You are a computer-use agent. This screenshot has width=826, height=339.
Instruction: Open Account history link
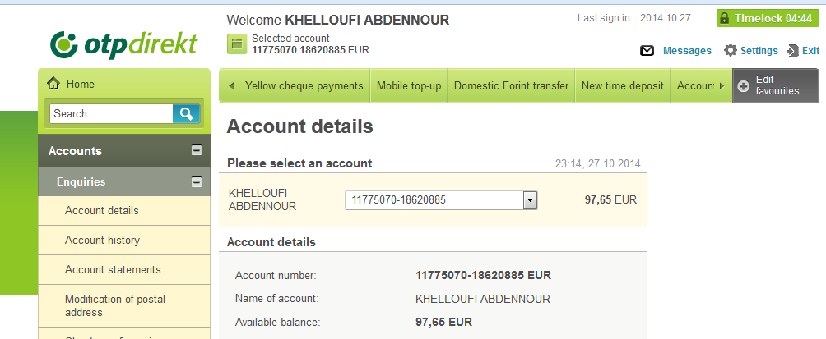tap(102, 241)
